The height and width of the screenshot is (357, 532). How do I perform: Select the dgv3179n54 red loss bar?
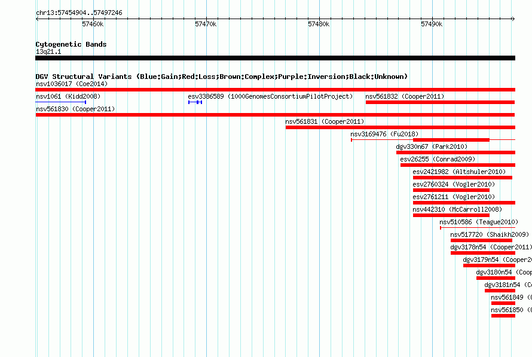(x=489, y=266)
